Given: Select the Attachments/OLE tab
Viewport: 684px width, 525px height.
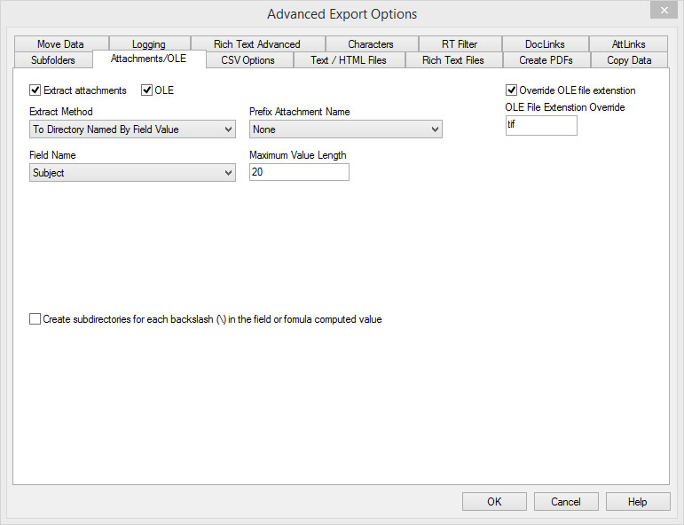Looking at the screenshot, I should (149, 59).
